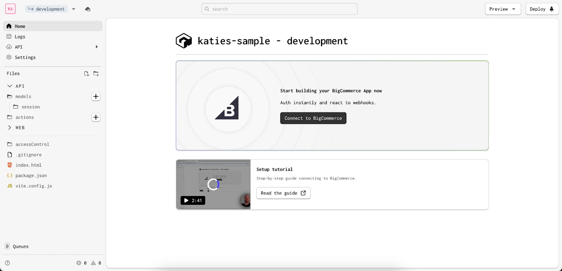The width and height of the screenshot is (562, 271).
Task: Add a new model with plus button
Action: (96, 96)
